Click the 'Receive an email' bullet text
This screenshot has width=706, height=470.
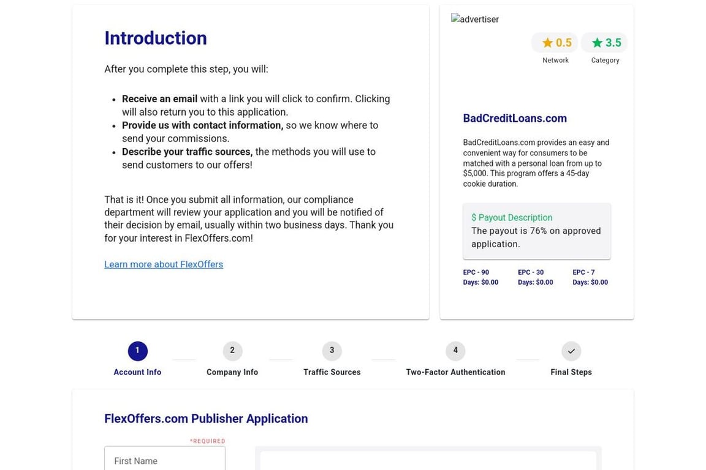point(159,99)
